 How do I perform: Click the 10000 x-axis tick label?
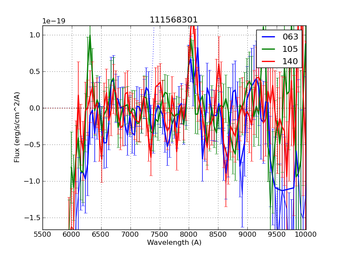tap(306, 235)
